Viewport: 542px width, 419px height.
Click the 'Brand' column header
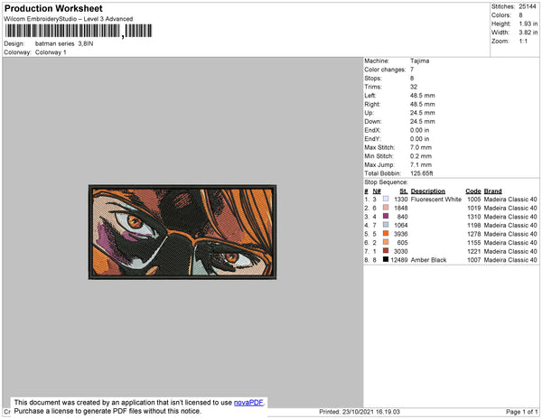point(493,191)
